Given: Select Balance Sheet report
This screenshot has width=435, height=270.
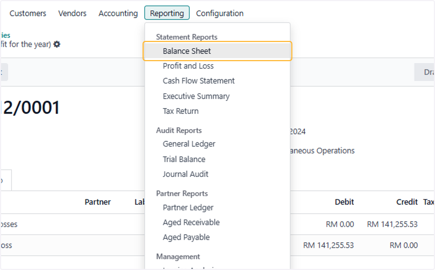Looking at the screenshot, I should (217, 51).
